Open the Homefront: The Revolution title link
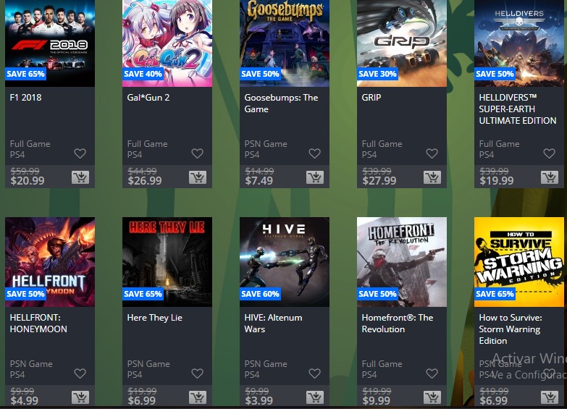This screenshot has height=414, width=567. pos(398,324)
